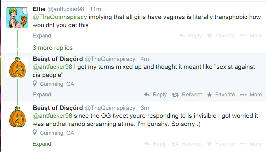Click Reply icon on Ellie's tweet
The image size is (266, 152).
[x=182, y=36]
